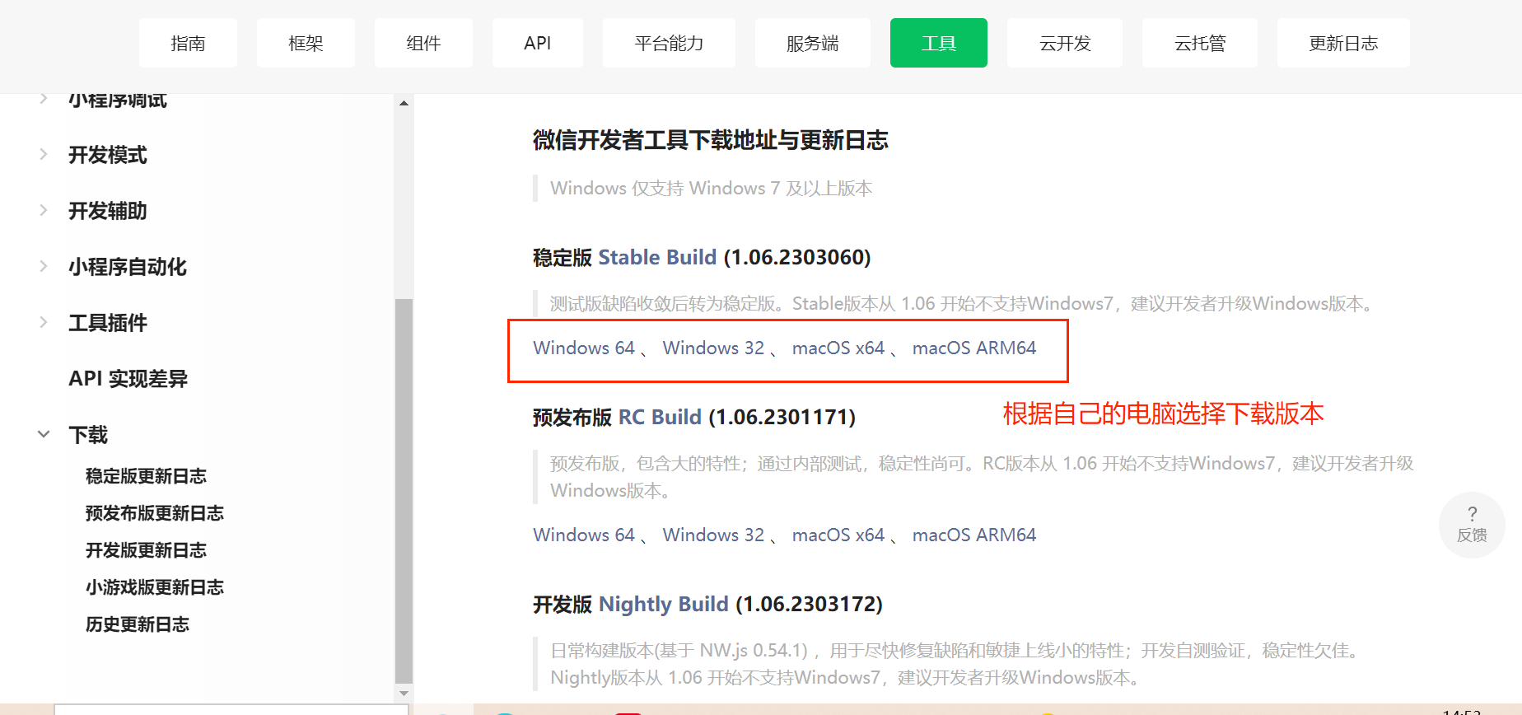Open the 云托管 tab

click(x=1200, y=43)
